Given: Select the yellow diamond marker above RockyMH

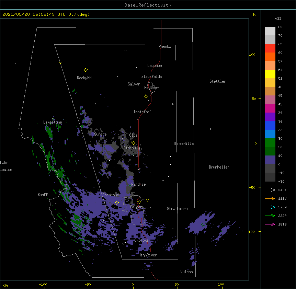Looking at the screenshot, I should (x=86, y=70).
